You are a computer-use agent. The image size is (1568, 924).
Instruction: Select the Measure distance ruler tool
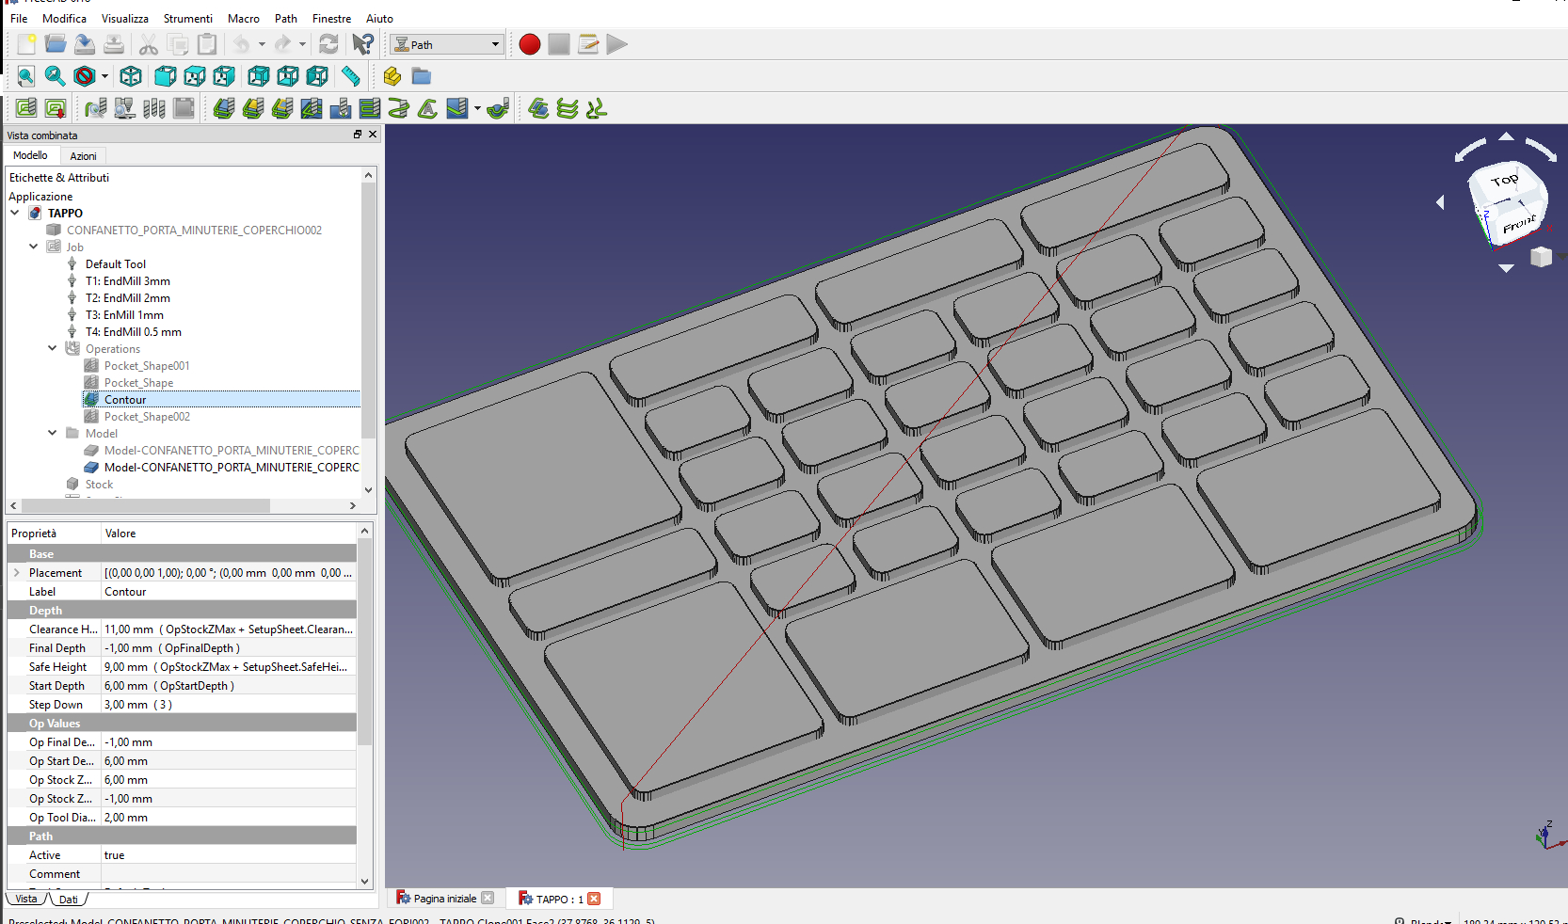[350, 76]
